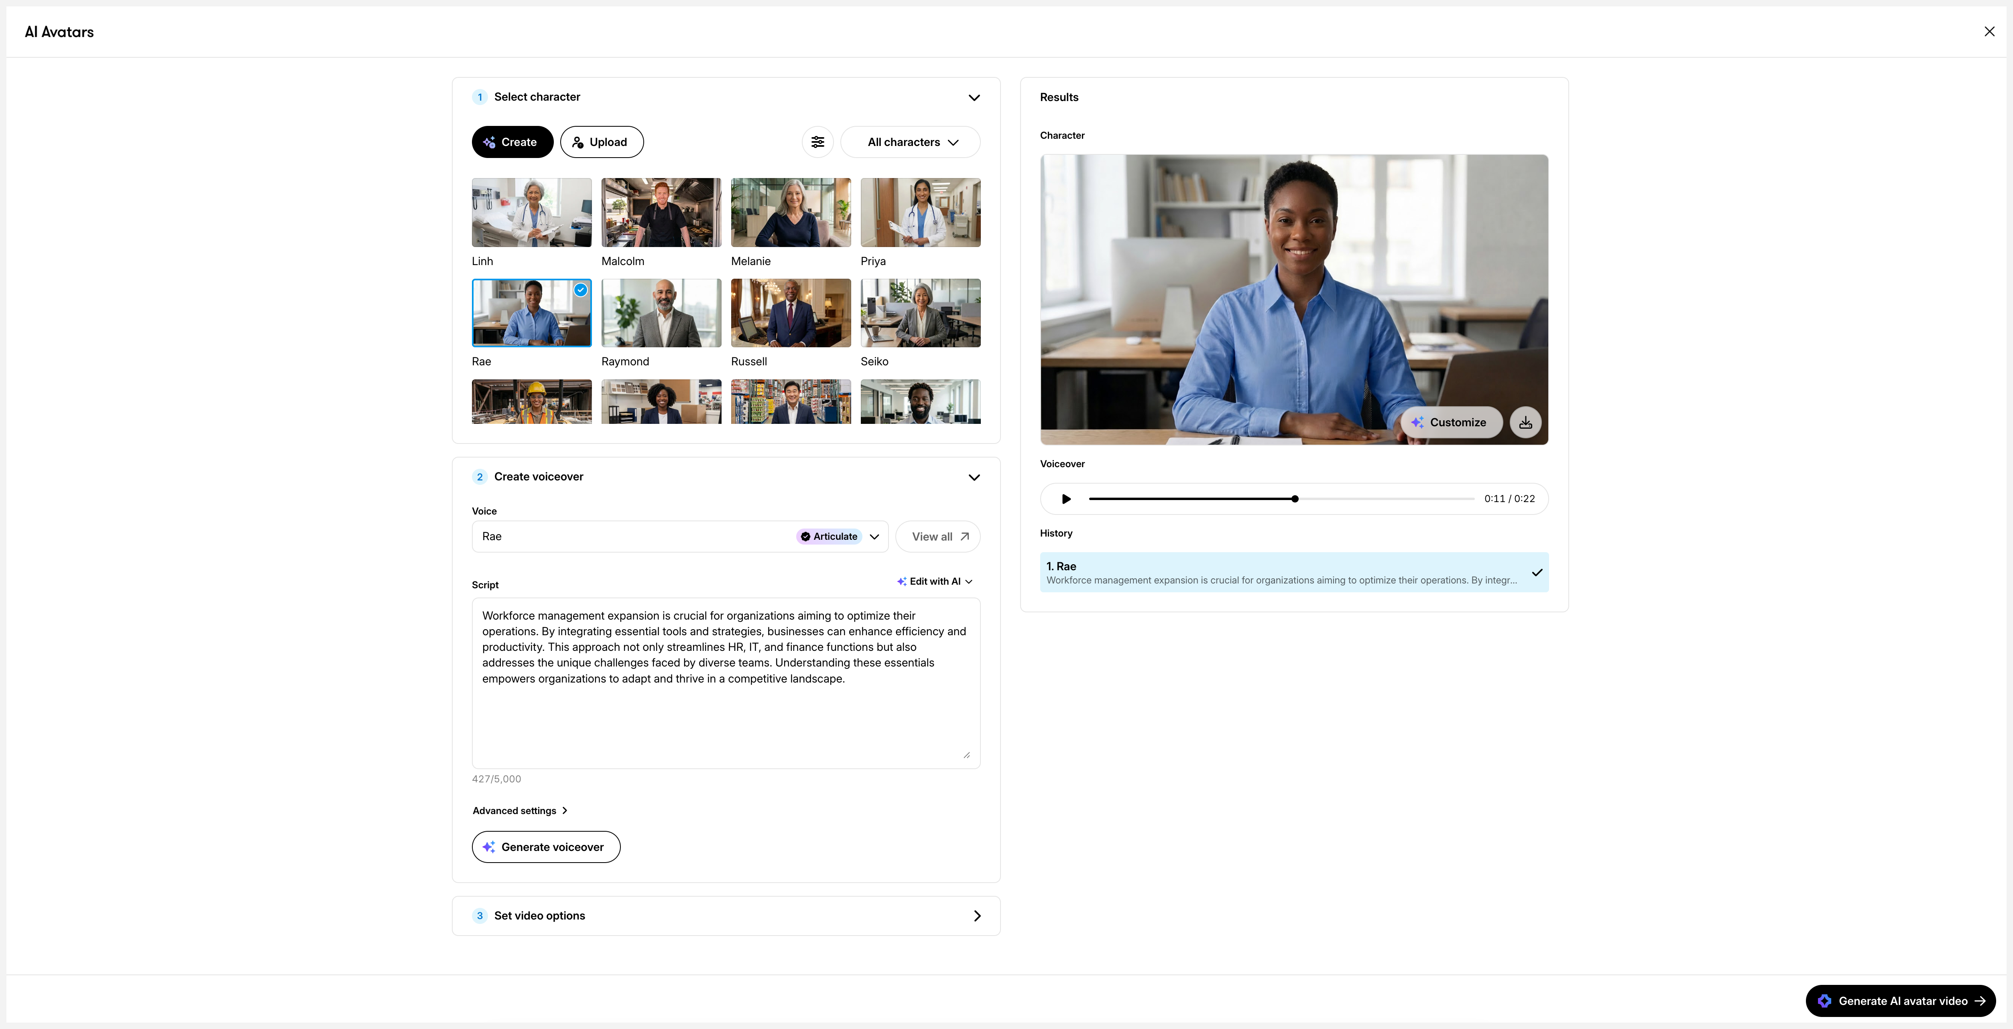
Task: Expand Advanced settings
Action: (520, 810)
